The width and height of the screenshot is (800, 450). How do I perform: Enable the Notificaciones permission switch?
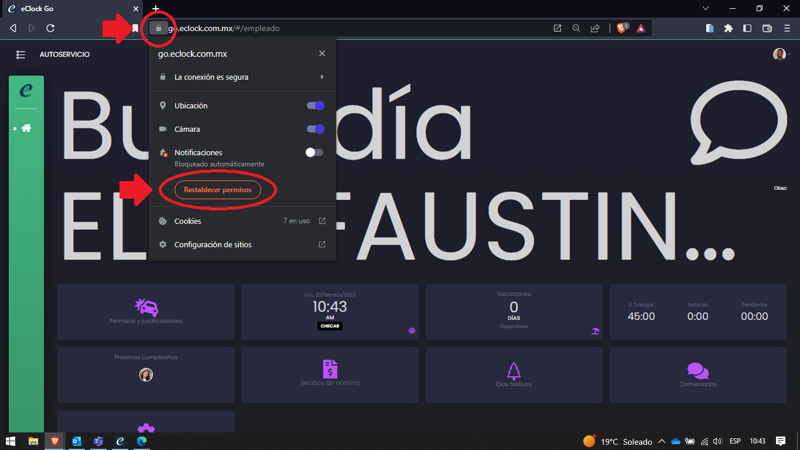coord(314,152)
